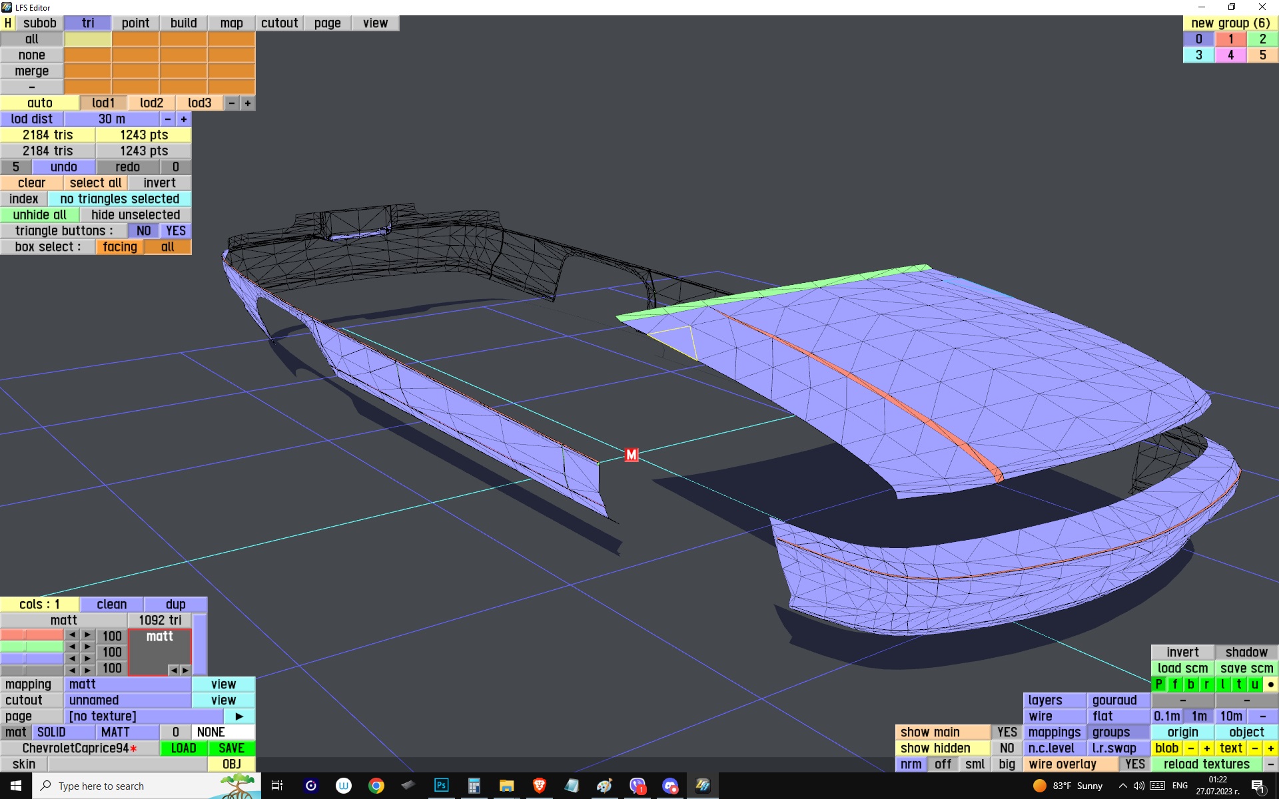Click reload textures button

click(1206, 764)
